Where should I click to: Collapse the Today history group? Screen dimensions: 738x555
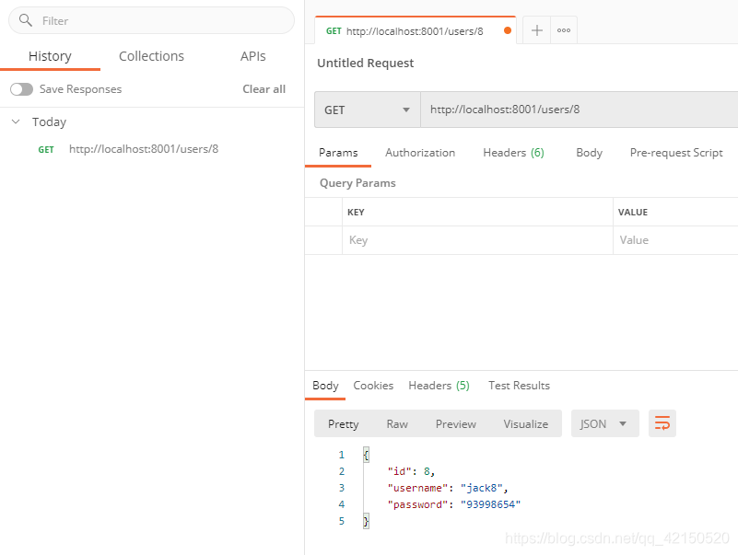[x=16, y=121]
